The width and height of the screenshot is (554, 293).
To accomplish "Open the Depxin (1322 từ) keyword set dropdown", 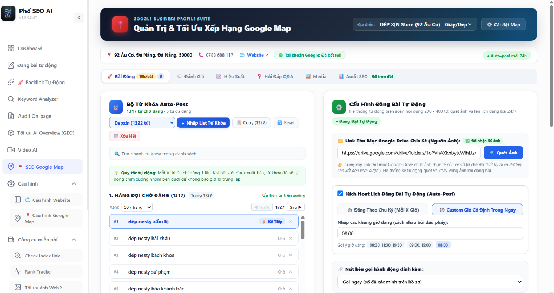I will click(x=142, y=122).
